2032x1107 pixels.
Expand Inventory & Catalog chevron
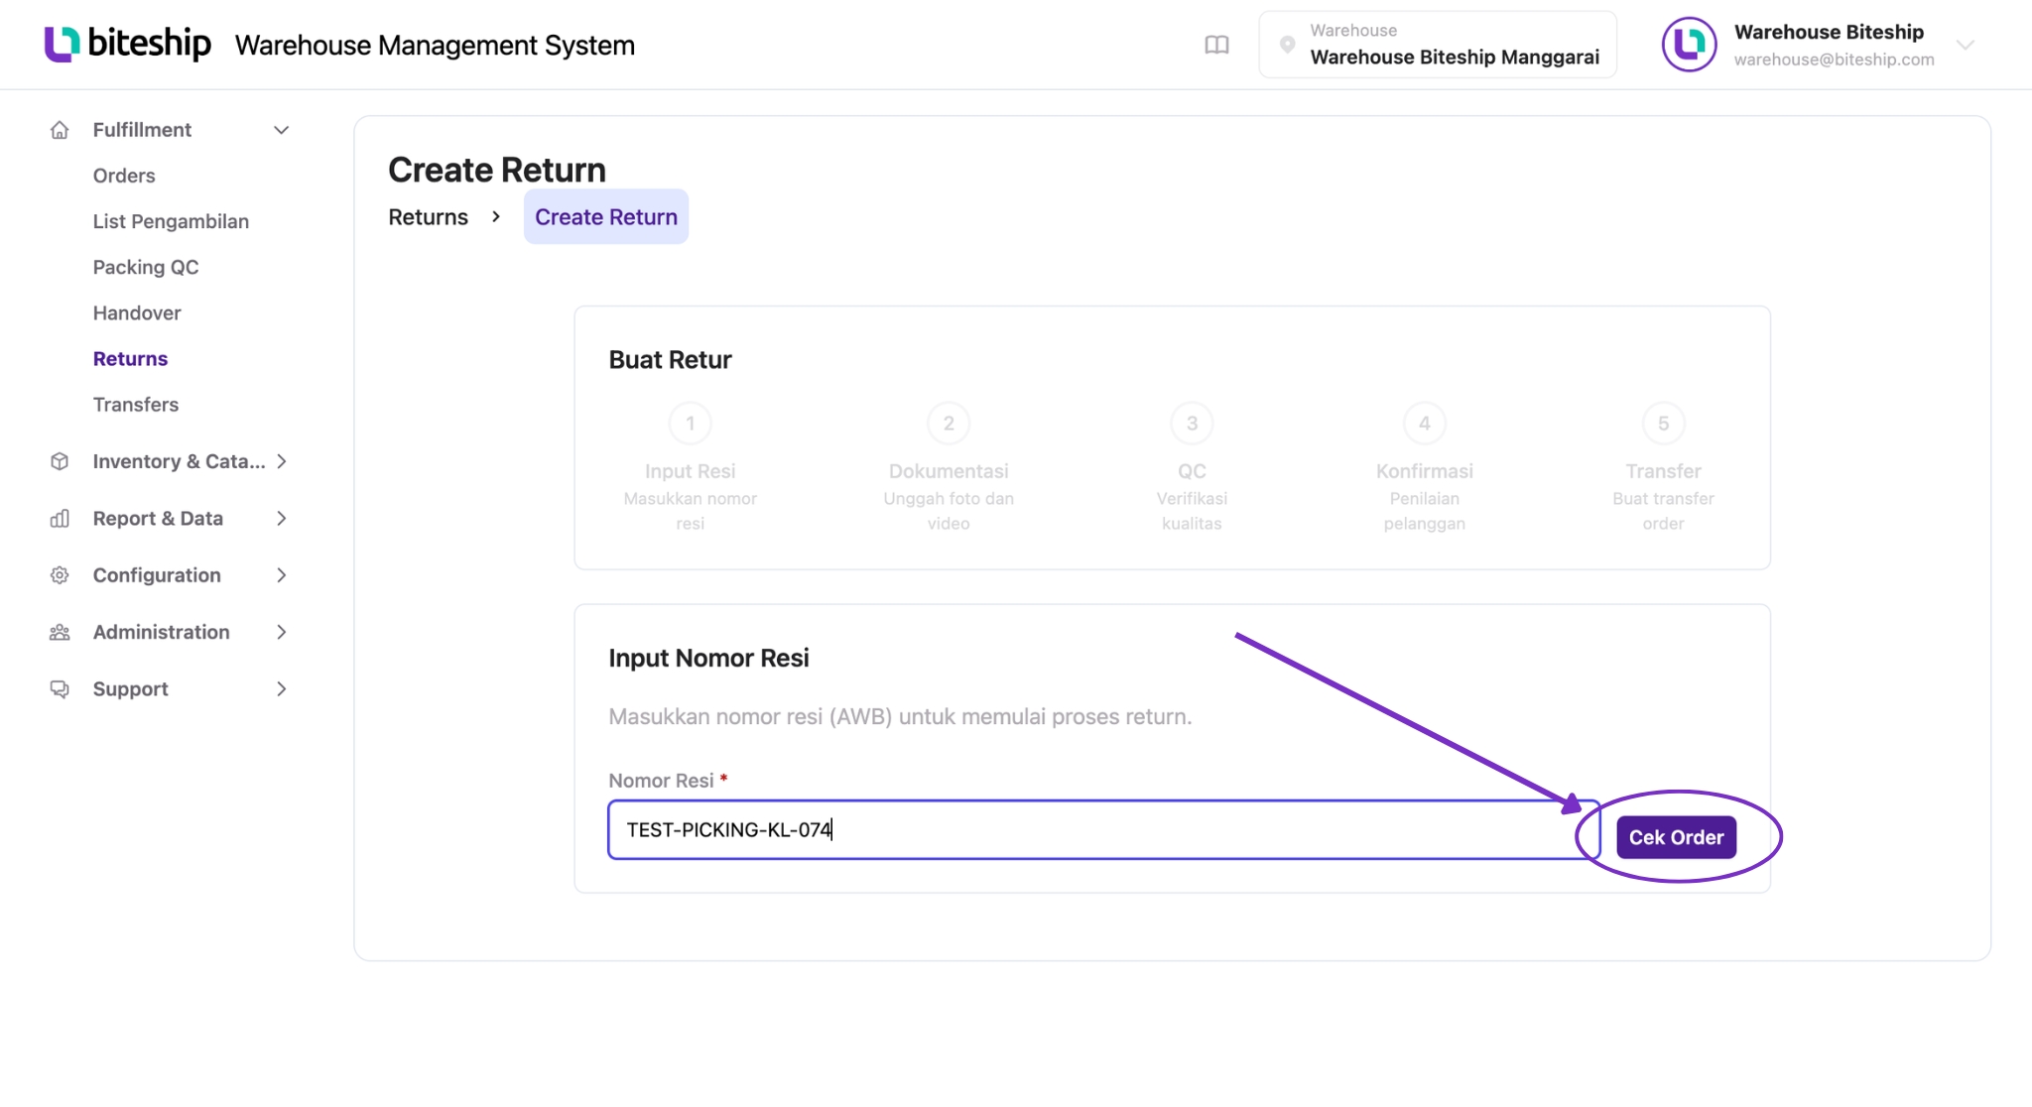tap(281, 461)
